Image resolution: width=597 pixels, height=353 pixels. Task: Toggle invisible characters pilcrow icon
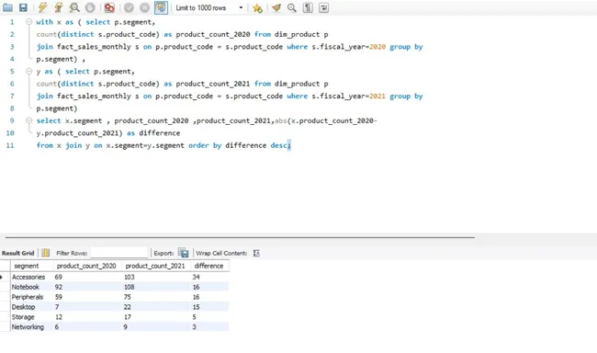[308, 7]
